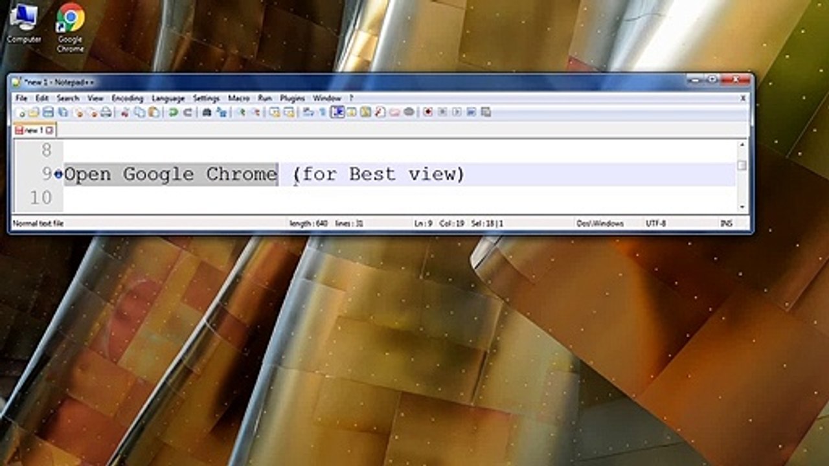Open the user defined language icon
This screenshot has height=466, width=829.
coord(351,112)
